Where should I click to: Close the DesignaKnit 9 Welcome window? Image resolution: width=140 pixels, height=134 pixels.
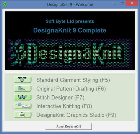click(x=132, y=3)
